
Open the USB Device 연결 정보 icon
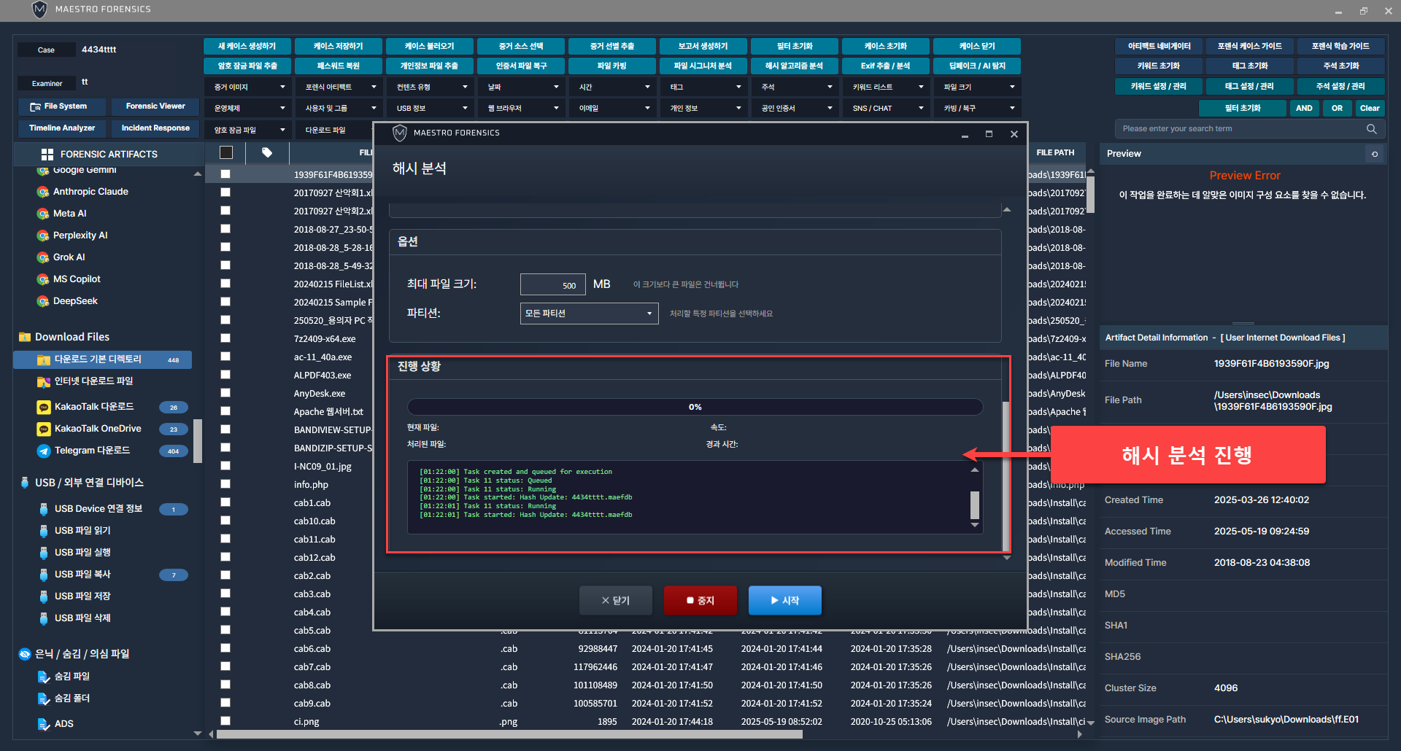[x=44, y=509]
